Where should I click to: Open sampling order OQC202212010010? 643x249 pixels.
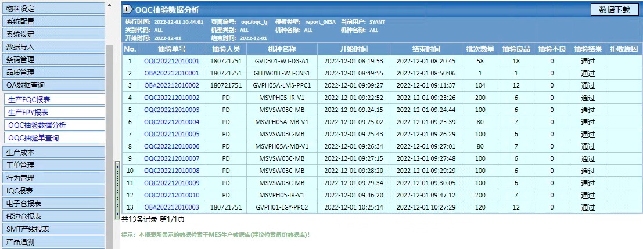tap(171, 195)
